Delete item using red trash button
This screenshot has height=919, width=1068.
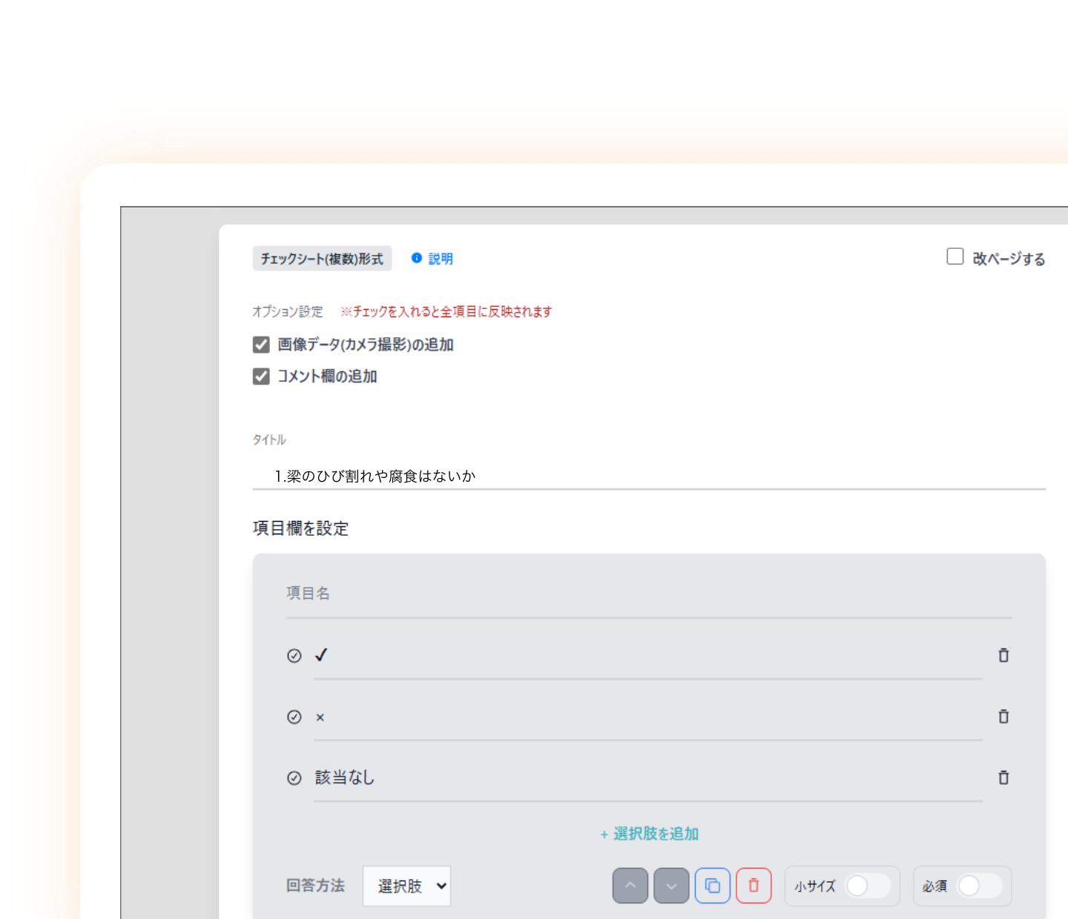754,886
